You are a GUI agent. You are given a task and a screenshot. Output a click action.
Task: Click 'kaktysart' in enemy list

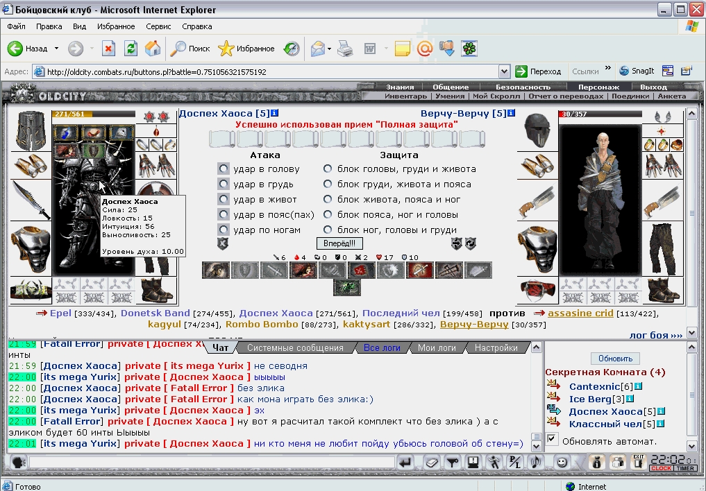tap(367, 324)
